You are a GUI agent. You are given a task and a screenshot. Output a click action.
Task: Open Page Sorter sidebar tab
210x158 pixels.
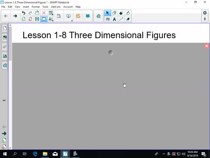(5, 28)
